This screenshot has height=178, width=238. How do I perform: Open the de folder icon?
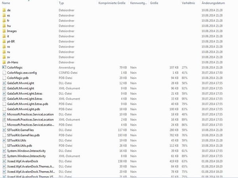click(4, 10)
